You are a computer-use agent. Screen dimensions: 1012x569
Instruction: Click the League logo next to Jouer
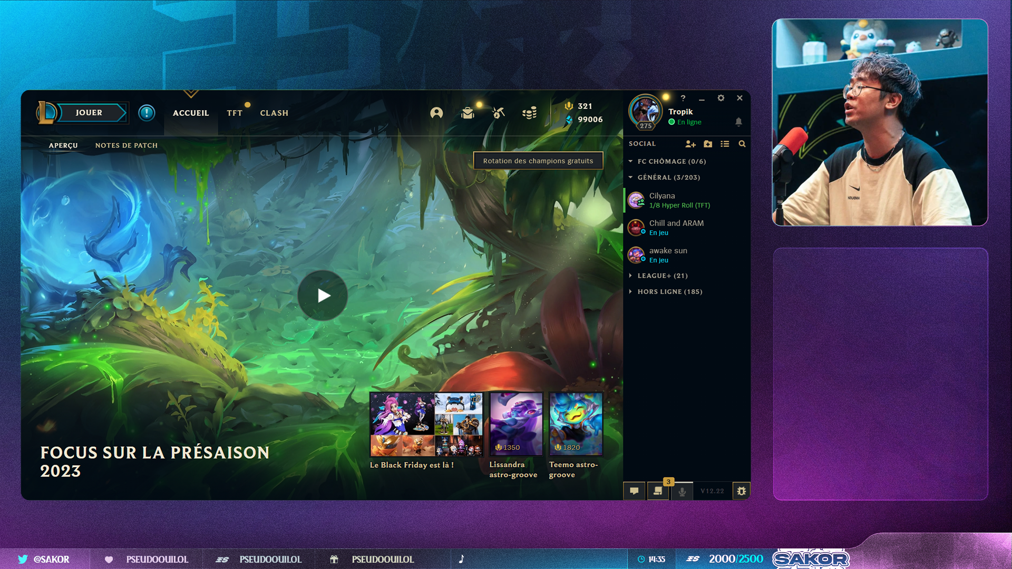(x=46, y=112)
